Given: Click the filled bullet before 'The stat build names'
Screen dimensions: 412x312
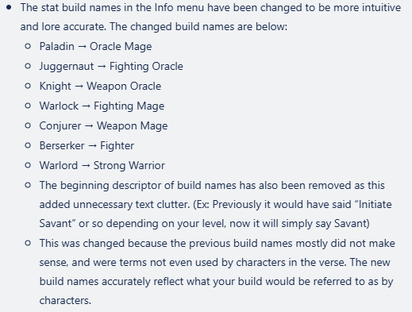Looking at the screenshot, I should click(9, 7).
